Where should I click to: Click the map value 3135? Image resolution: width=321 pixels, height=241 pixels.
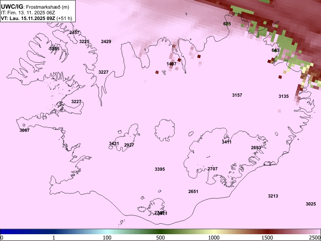click(284, 96)
